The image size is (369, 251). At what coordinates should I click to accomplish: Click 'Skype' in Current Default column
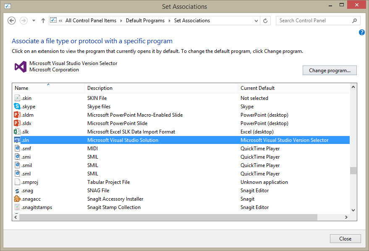[x=247, y=107]
